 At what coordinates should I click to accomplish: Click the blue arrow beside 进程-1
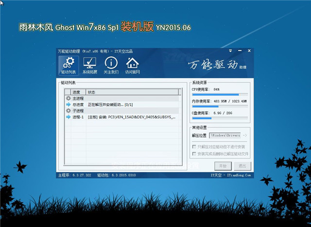click(x=68, y=117)
